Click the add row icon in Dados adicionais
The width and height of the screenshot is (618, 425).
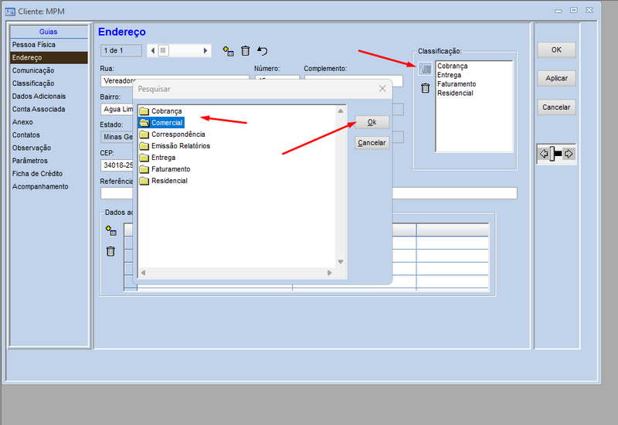pyautogui.click(x=110, y=230)
